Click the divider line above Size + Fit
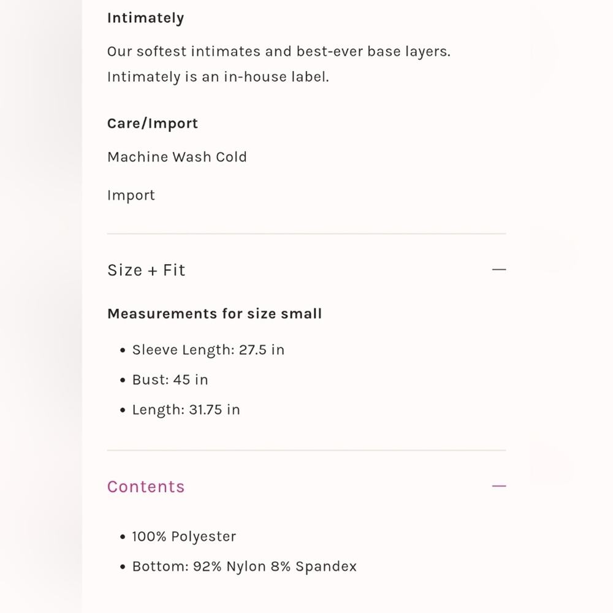The image size is (613, 613). tap(306, 234)
